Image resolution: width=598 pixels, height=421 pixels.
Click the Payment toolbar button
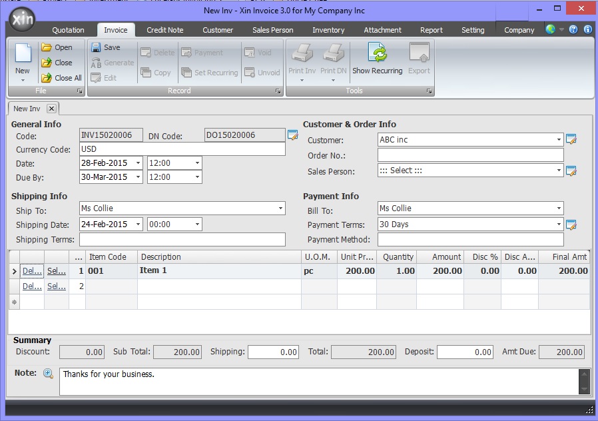(202, 53)
